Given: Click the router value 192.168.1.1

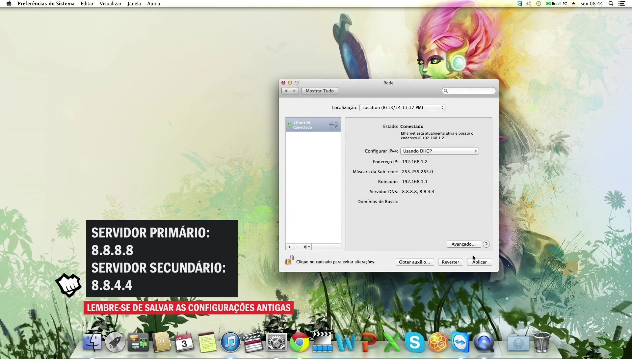Looking at the screenshot, I should click(414, 181).
